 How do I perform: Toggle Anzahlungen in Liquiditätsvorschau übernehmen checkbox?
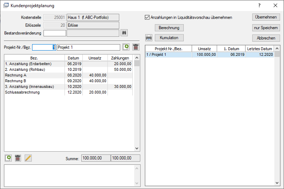point(147,17)
